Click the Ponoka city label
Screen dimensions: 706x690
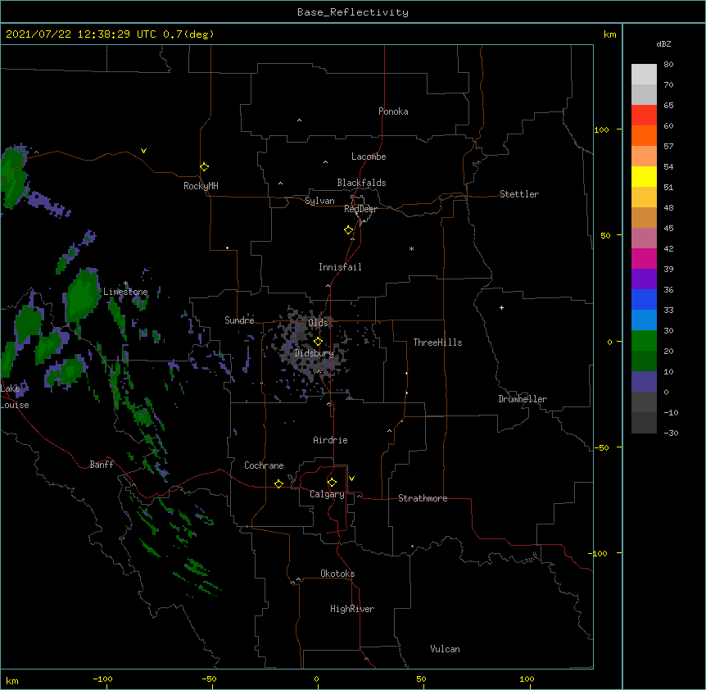tap(393, 111)
